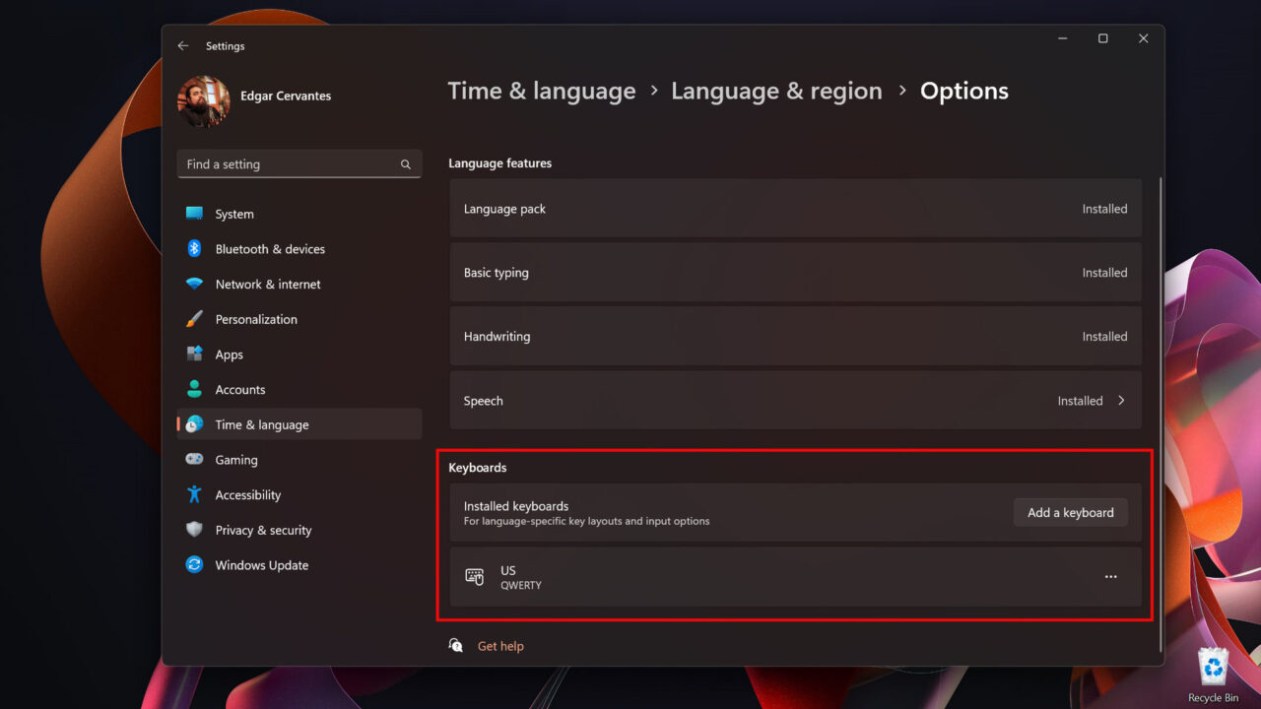This screenshot has width=1261, height=709.
Task: Click the US QWERTY keyboard icon
Action: pos(475,577)
